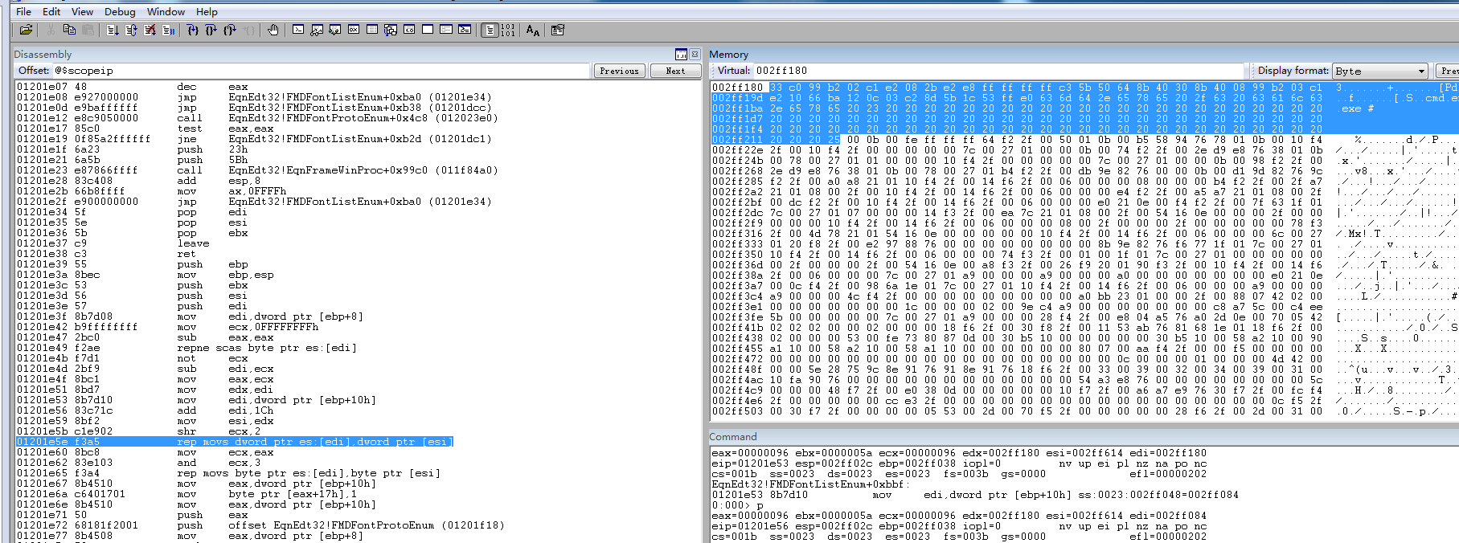Click the Step Over toolbar icon
The height and width of the screenshot is (543, 1459).
(211, 31)
